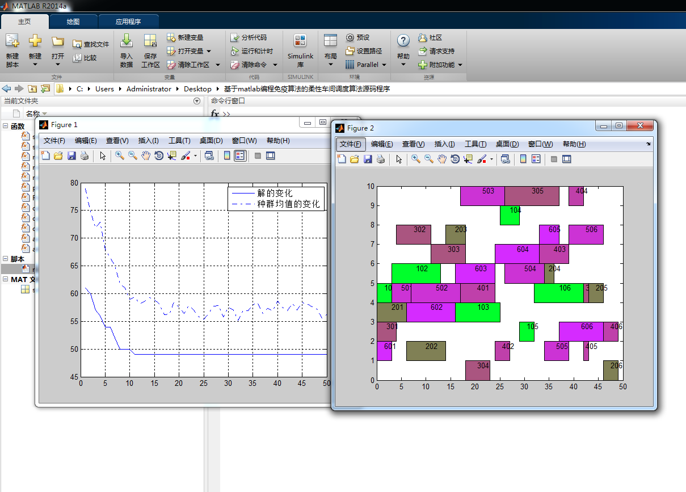The width and height of the screenshot is (686, 492).
Task: Toggle show plot tools in Figure 1
Action: tap(271, 155)
